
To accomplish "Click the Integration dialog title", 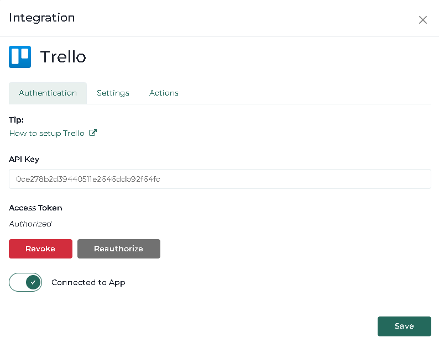I will (x=42, y=18).
